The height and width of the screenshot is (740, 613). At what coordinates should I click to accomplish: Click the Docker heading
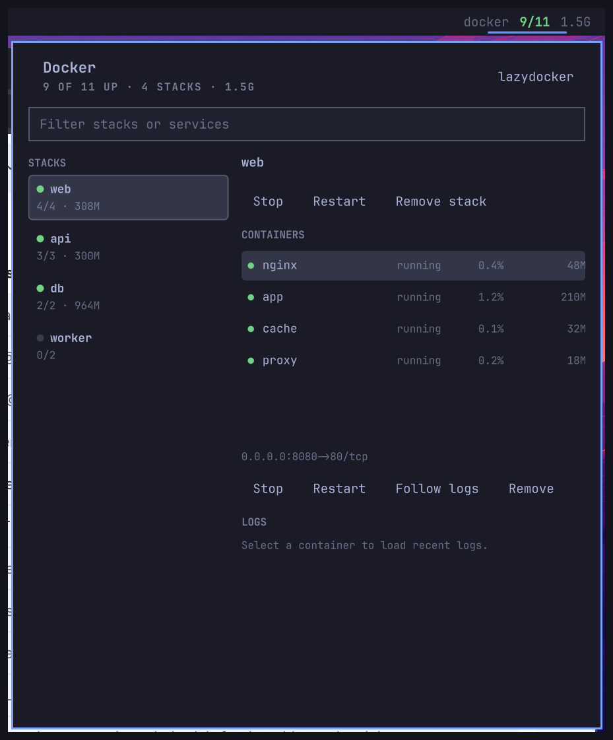click(69, 68)
